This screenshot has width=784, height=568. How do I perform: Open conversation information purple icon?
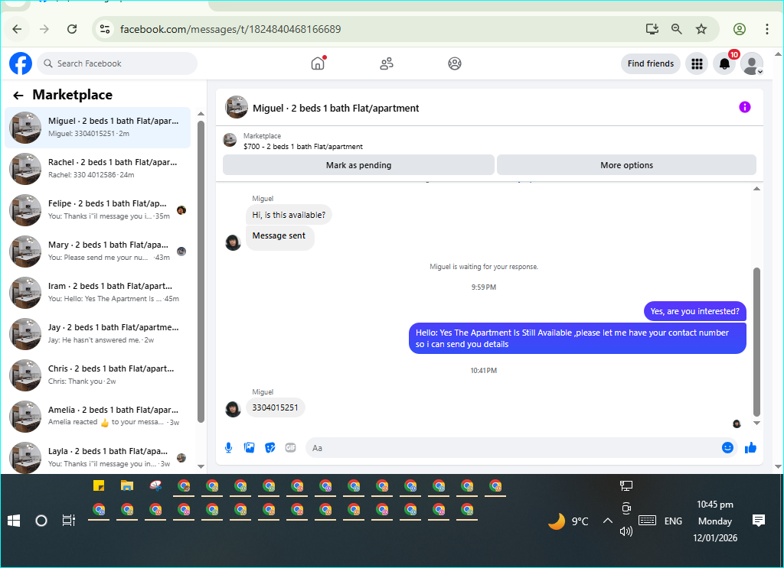[744, 107]
